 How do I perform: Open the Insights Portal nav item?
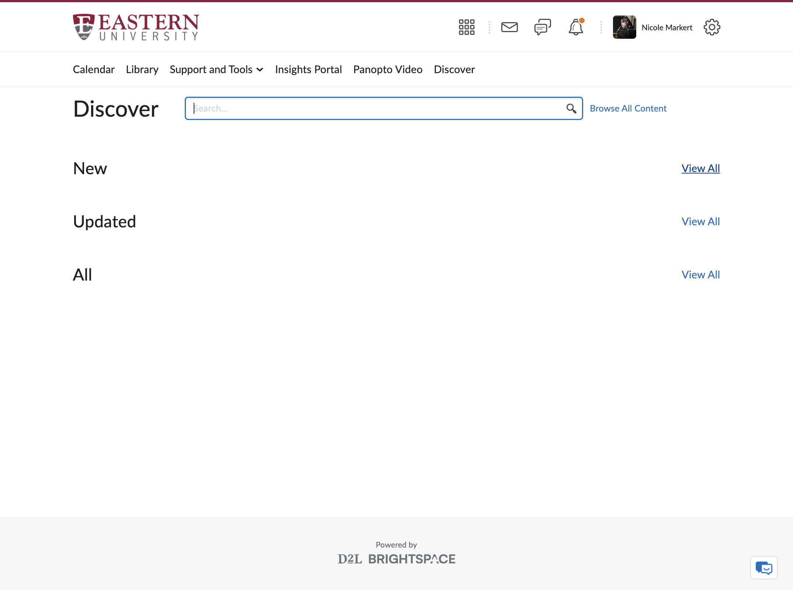308,69
